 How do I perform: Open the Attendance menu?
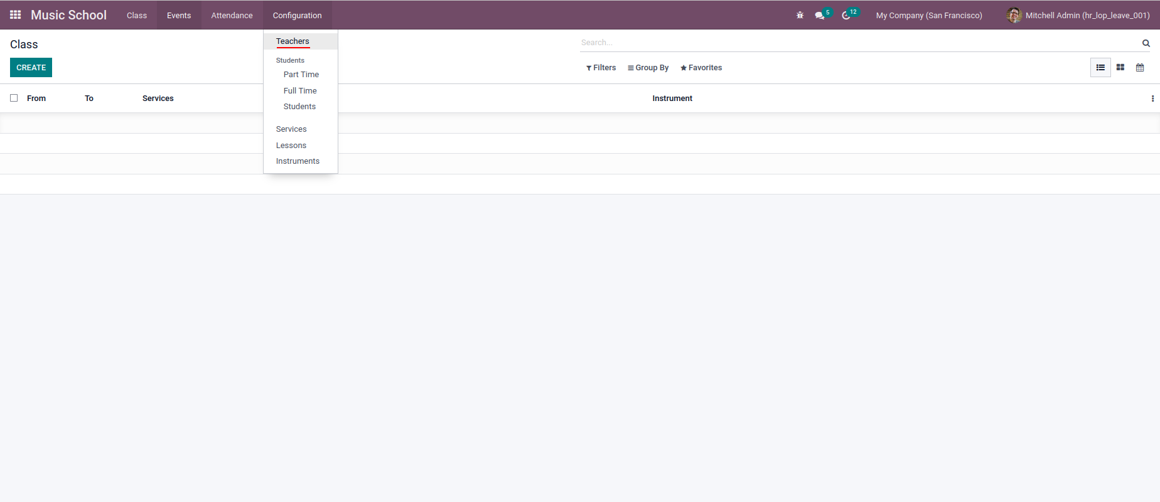click(232, 15)
